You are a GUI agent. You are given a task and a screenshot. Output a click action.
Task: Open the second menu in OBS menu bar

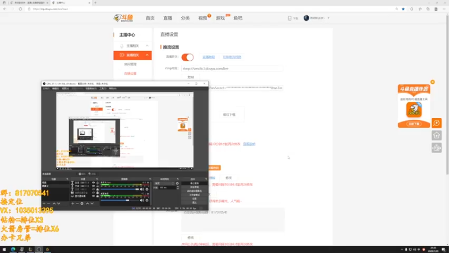tap(56, 89)
